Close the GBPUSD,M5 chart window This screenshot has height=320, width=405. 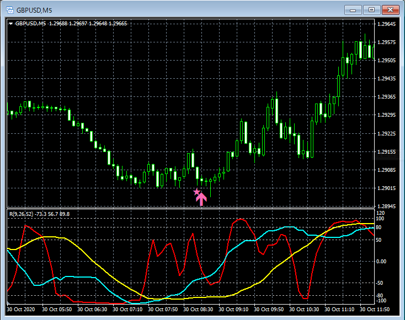390,10
